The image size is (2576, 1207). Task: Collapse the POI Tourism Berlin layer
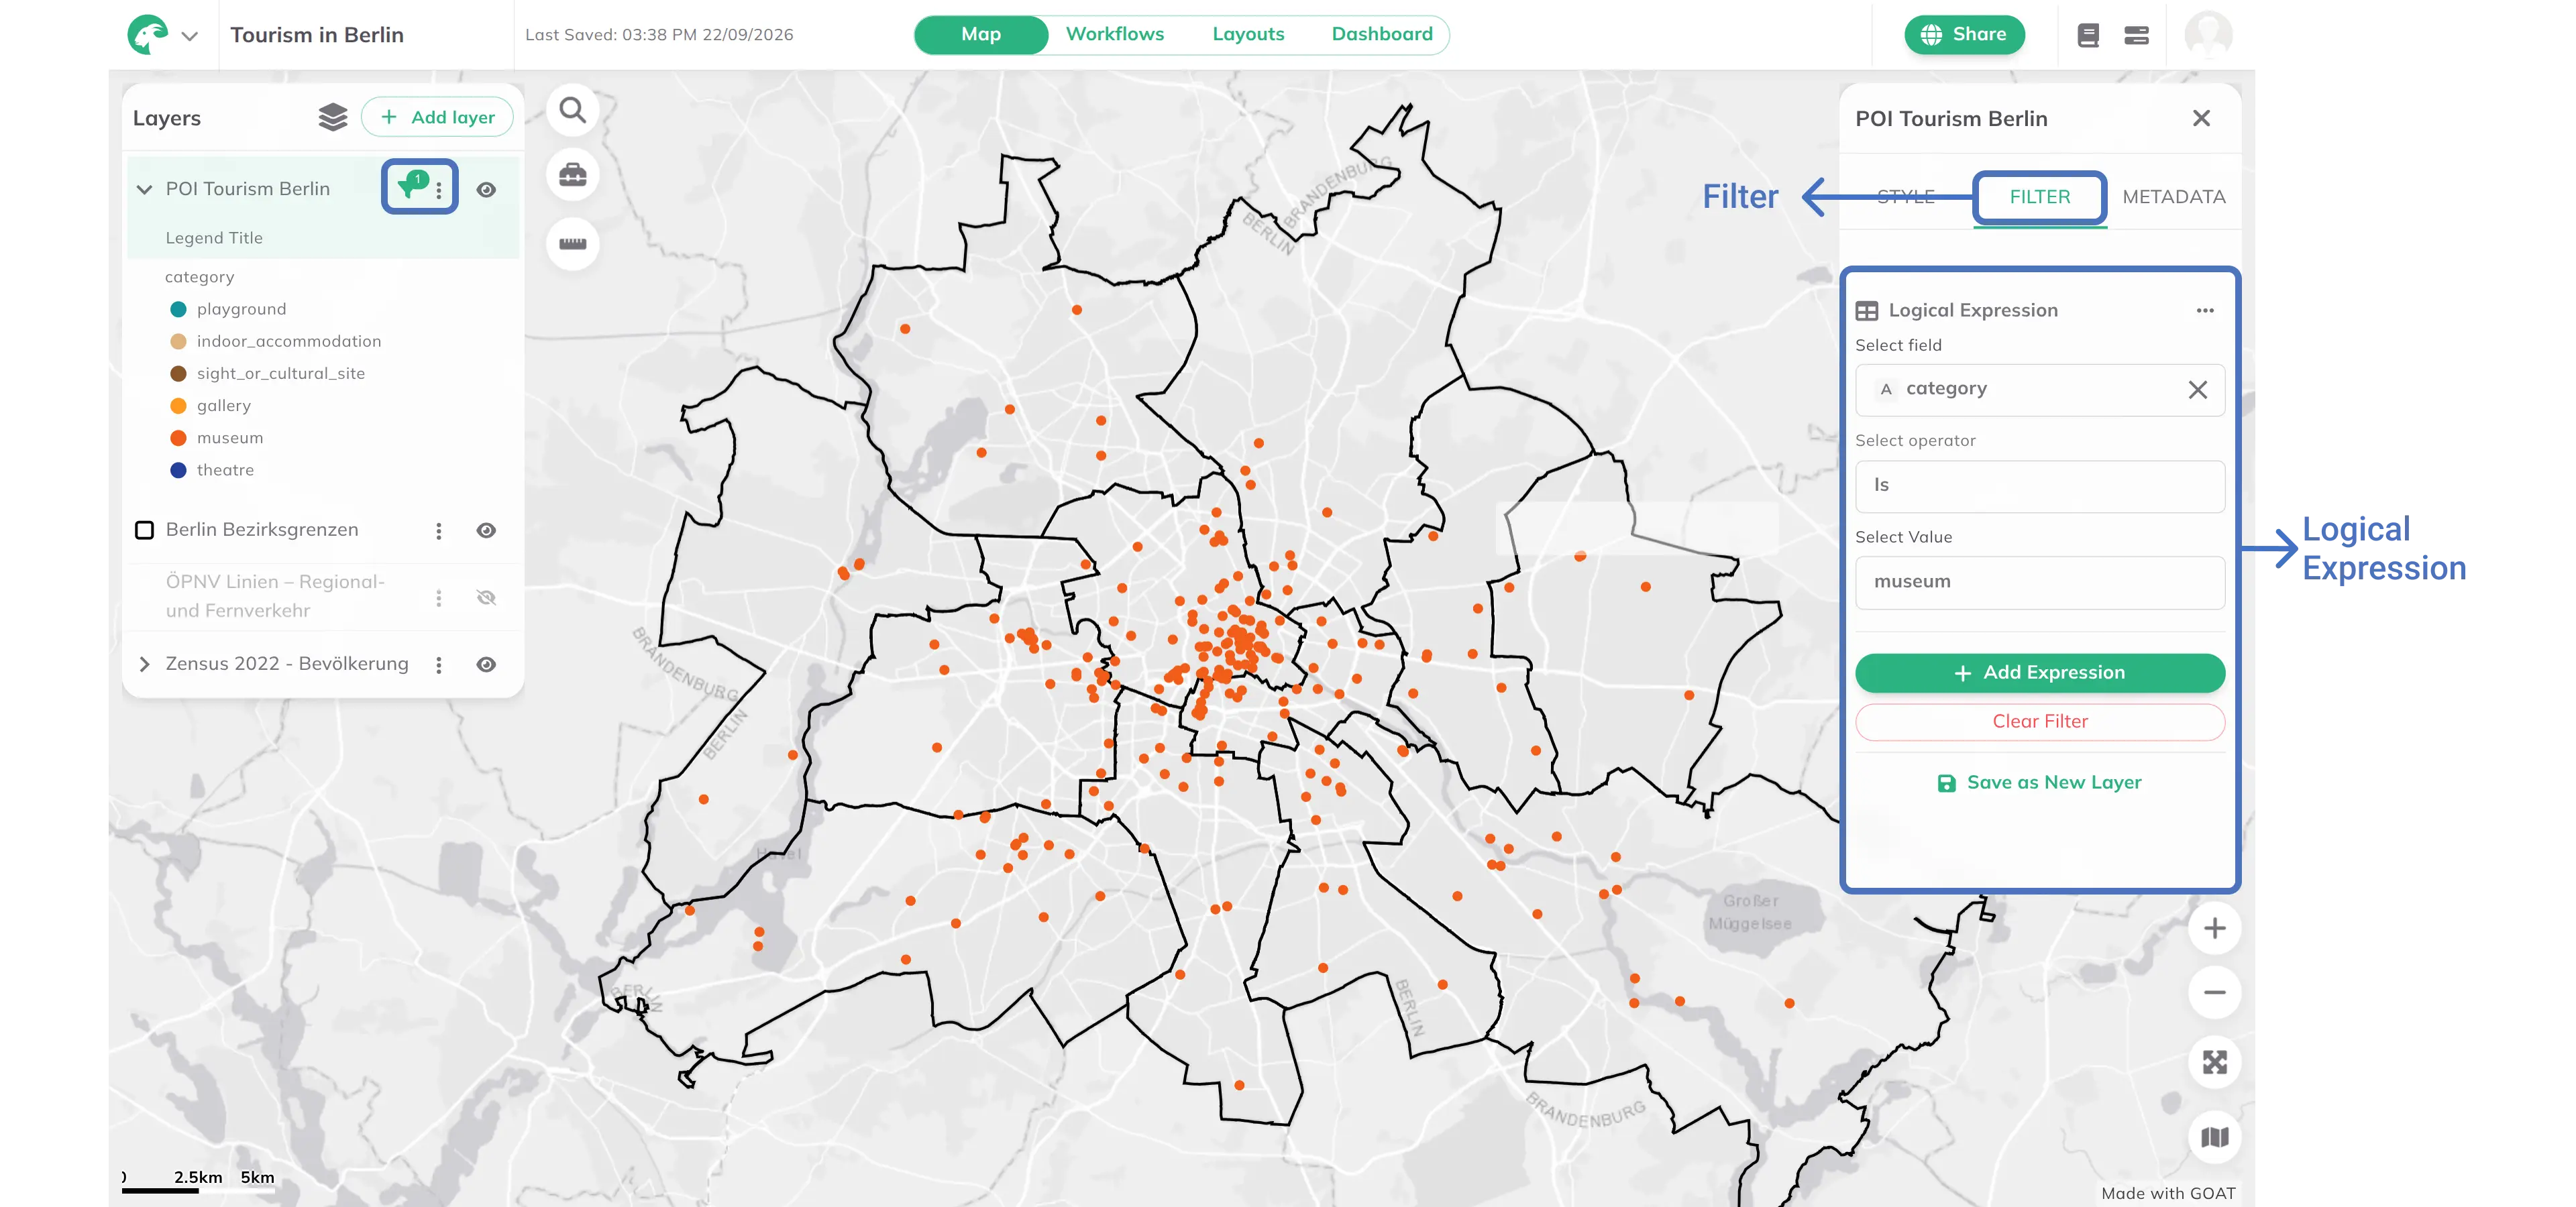[144, 189]
